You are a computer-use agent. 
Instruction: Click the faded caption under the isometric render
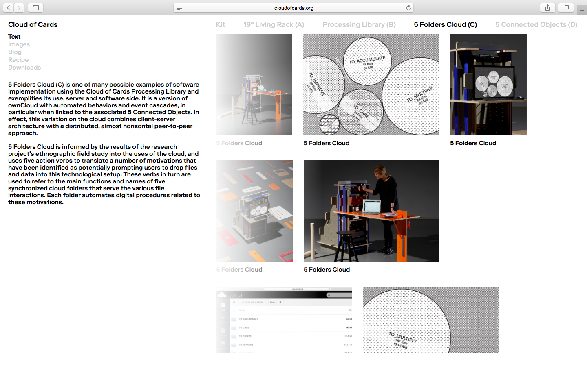click(x=239, y=270)
